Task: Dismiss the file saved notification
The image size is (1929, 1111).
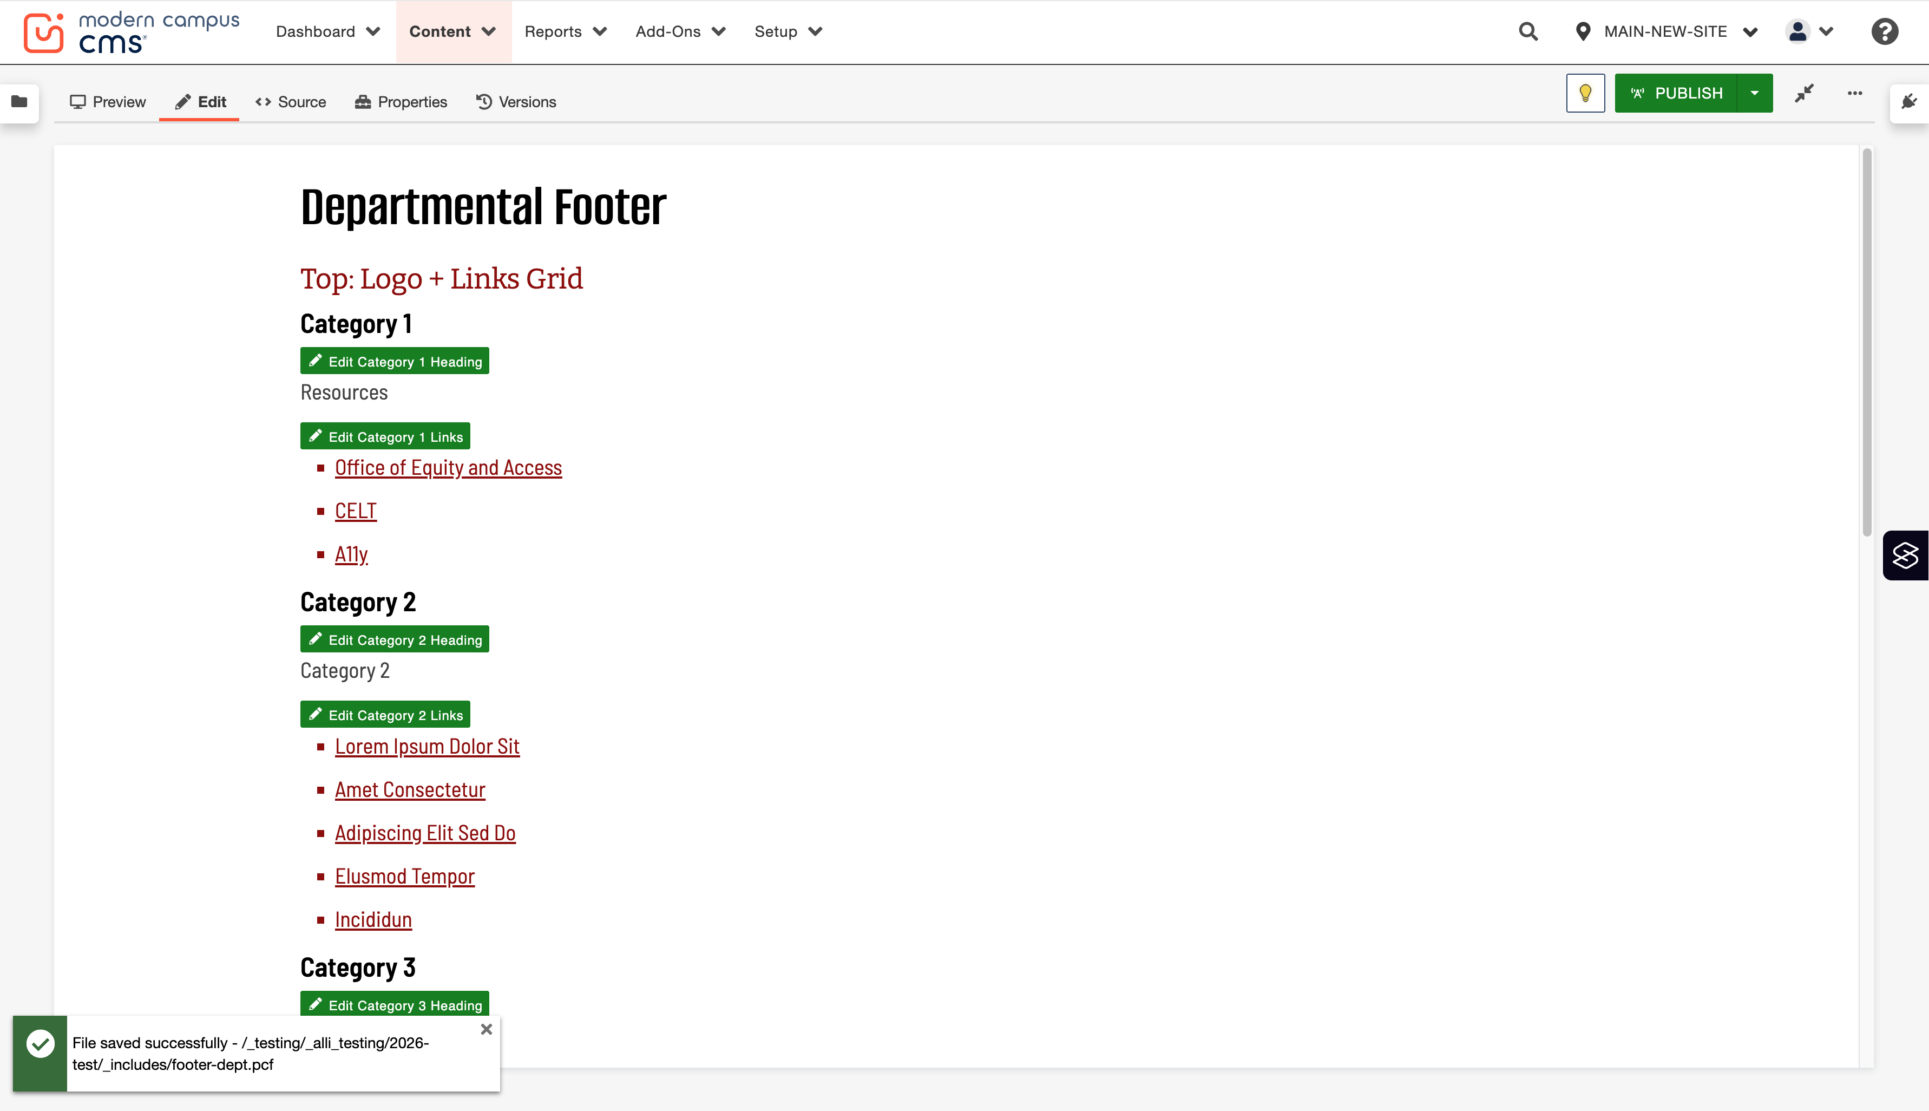Action: tap(486, 1029)
